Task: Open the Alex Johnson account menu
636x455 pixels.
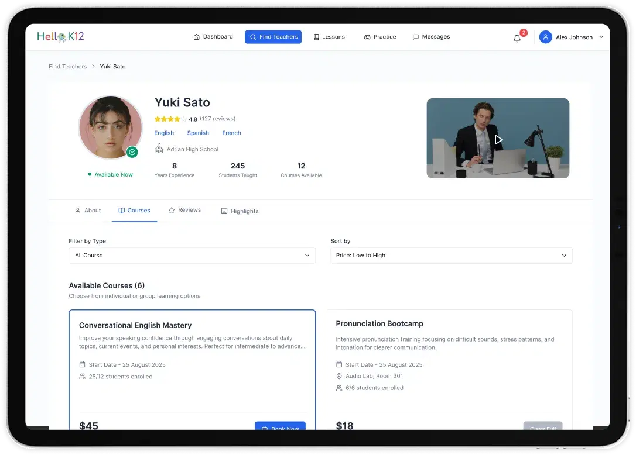Action: [x=572, y=37]
